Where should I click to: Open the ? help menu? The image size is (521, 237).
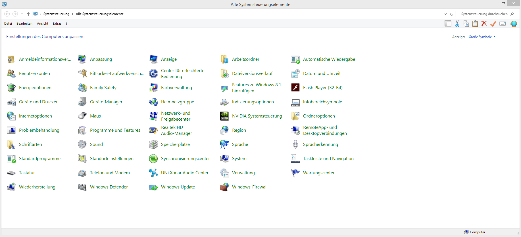click(66, 24)
